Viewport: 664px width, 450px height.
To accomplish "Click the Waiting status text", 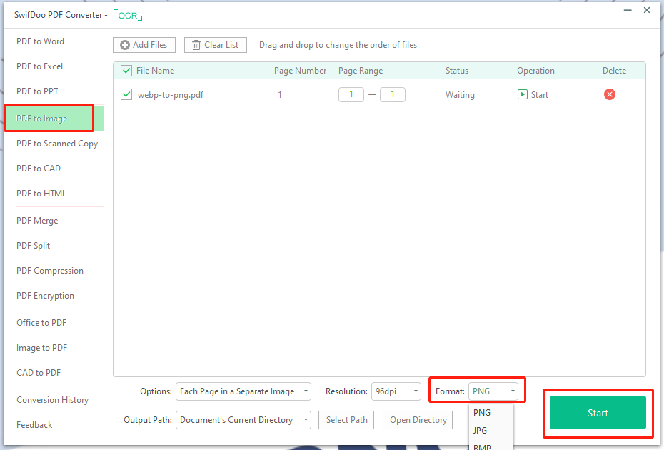I will coord(460,95).
